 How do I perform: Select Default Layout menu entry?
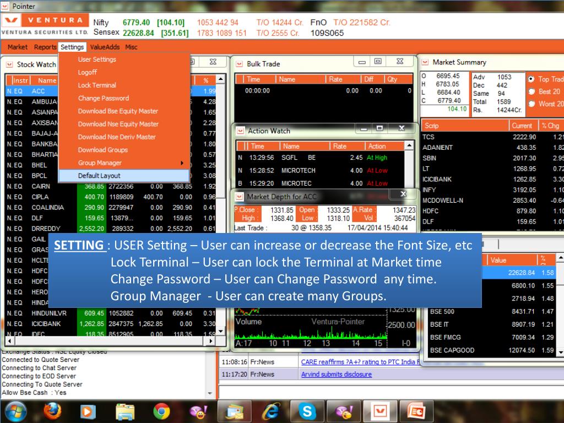click(x=124, y=176)
